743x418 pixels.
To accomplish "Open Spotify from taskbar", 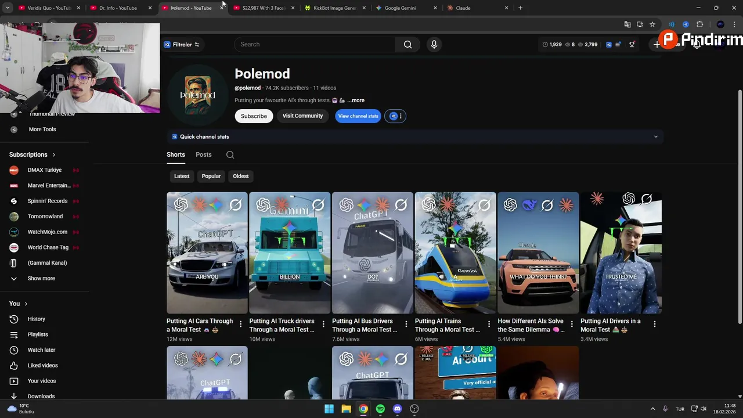I will [x=380, y=409].
